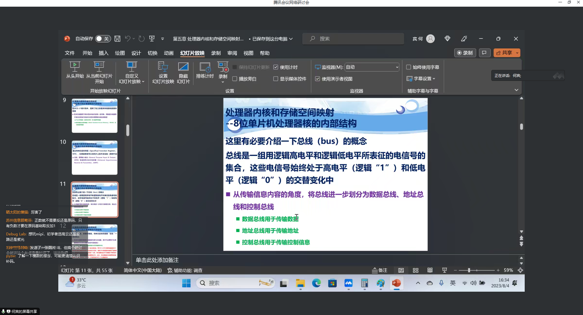The height and width of the screenshot is (315, 583).
Task: Click Windows Start button
Action: [x=186, y=283]
